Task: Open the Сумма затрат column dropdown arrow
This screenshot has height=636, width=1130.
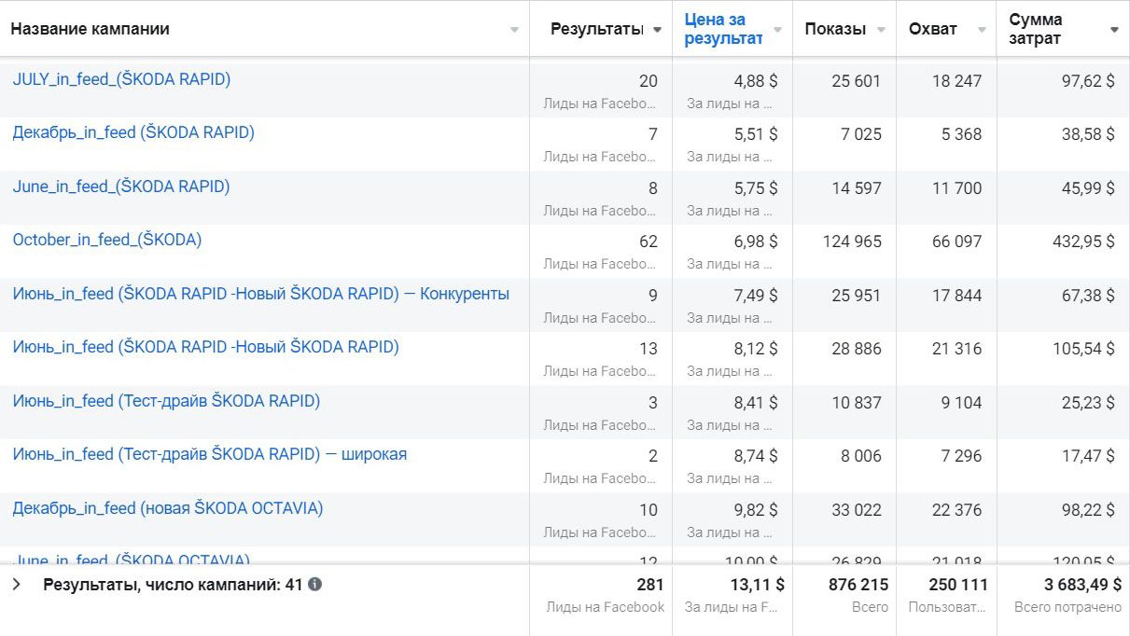Action: [x=1114, y=30]
